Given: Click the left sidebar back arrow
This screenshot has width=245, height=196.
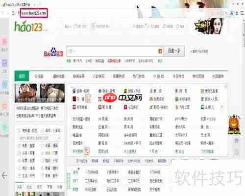Looking at the screenshot, I should (4, 176).
